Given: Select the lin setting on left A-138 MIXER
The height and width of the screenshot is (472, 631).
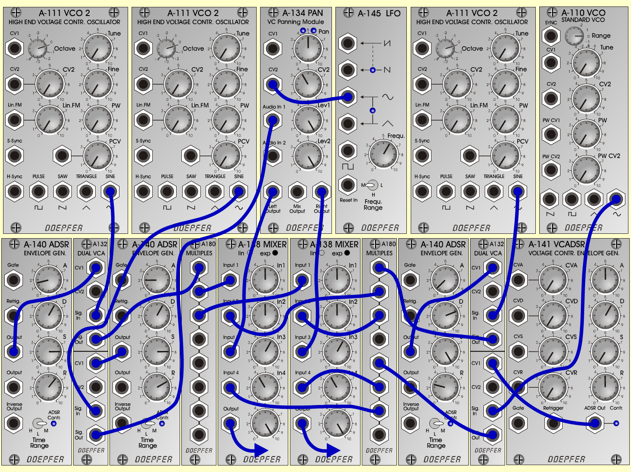Looking at the screenshot, I should tap(250, 253).
